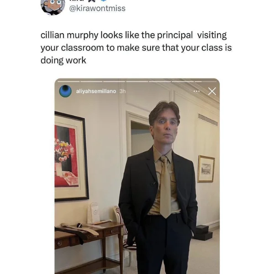The image size is (274, 274).
Task: Open the embedded story image of the man in suit
Action: coord(137,176)
